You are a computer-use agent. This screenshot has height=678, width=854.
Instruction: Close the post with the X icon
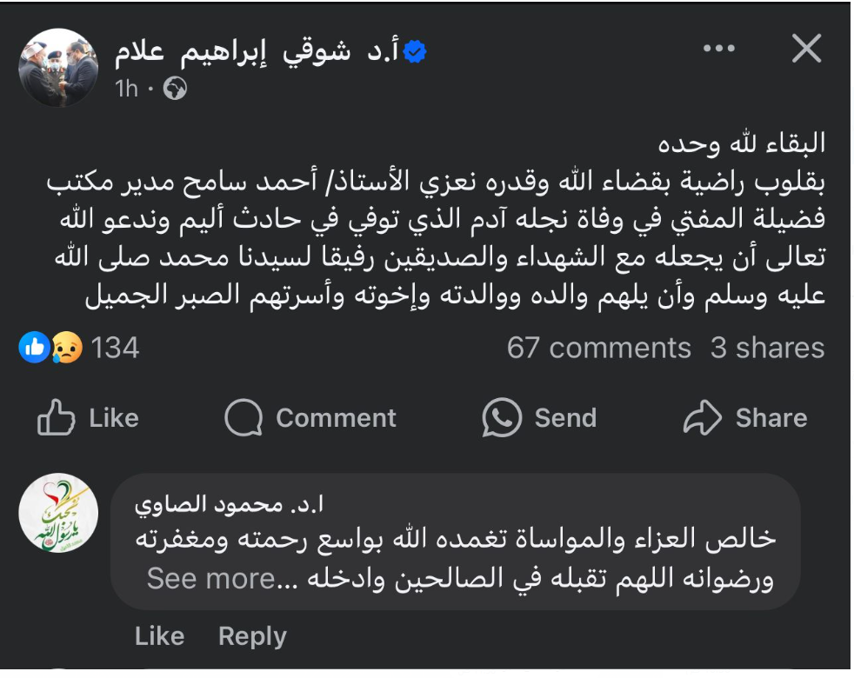806,50
